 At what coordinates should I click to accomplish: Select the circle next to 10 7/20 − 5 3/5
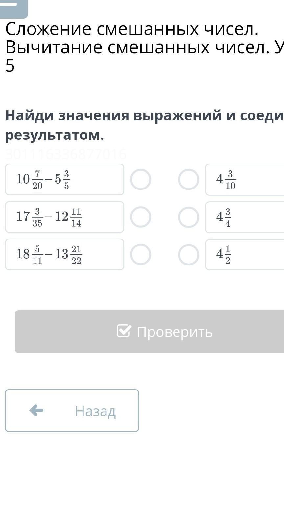141,180
